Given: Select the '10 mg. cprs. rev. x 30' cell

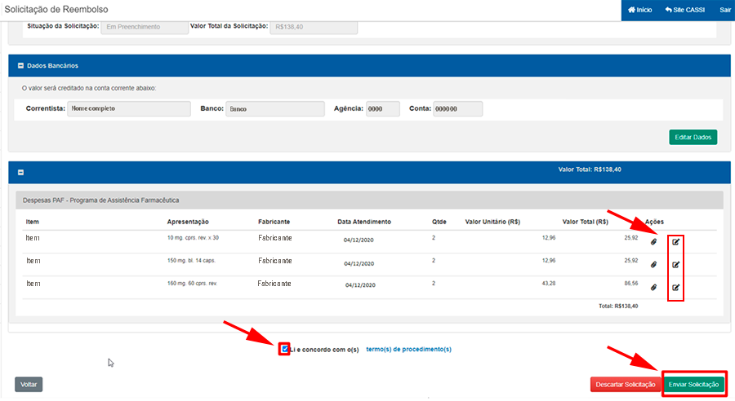Looking at the screenshot, I should [x=193, y=238].
